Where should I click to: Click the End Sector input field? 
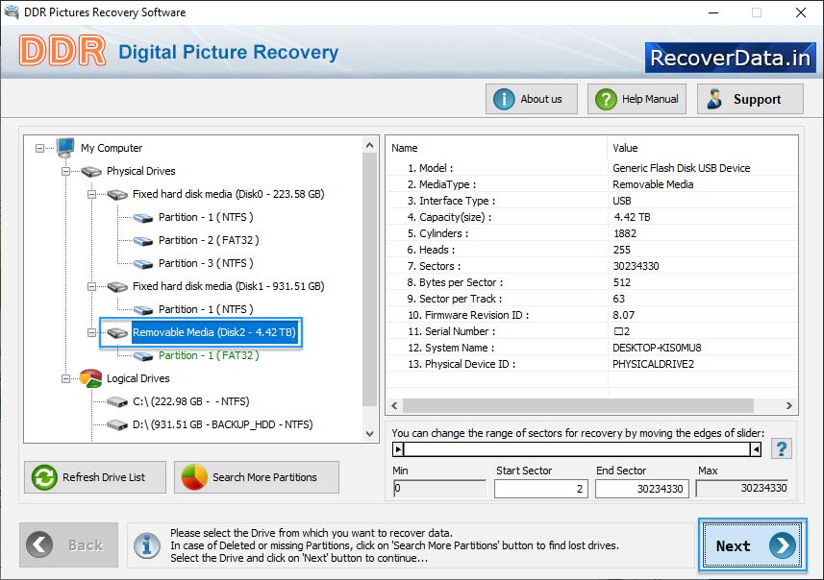pos(641,489)
